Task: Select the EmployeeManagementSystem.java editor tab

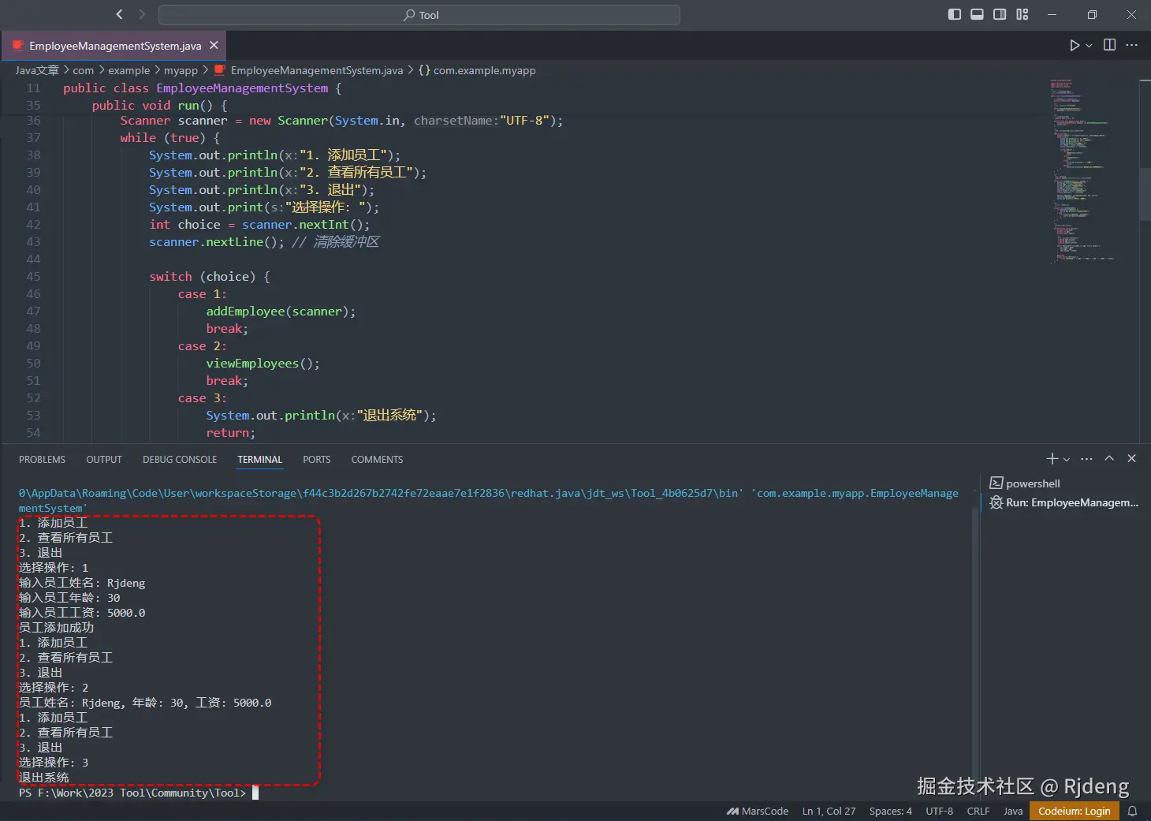Action: click(x=114, y=46)
